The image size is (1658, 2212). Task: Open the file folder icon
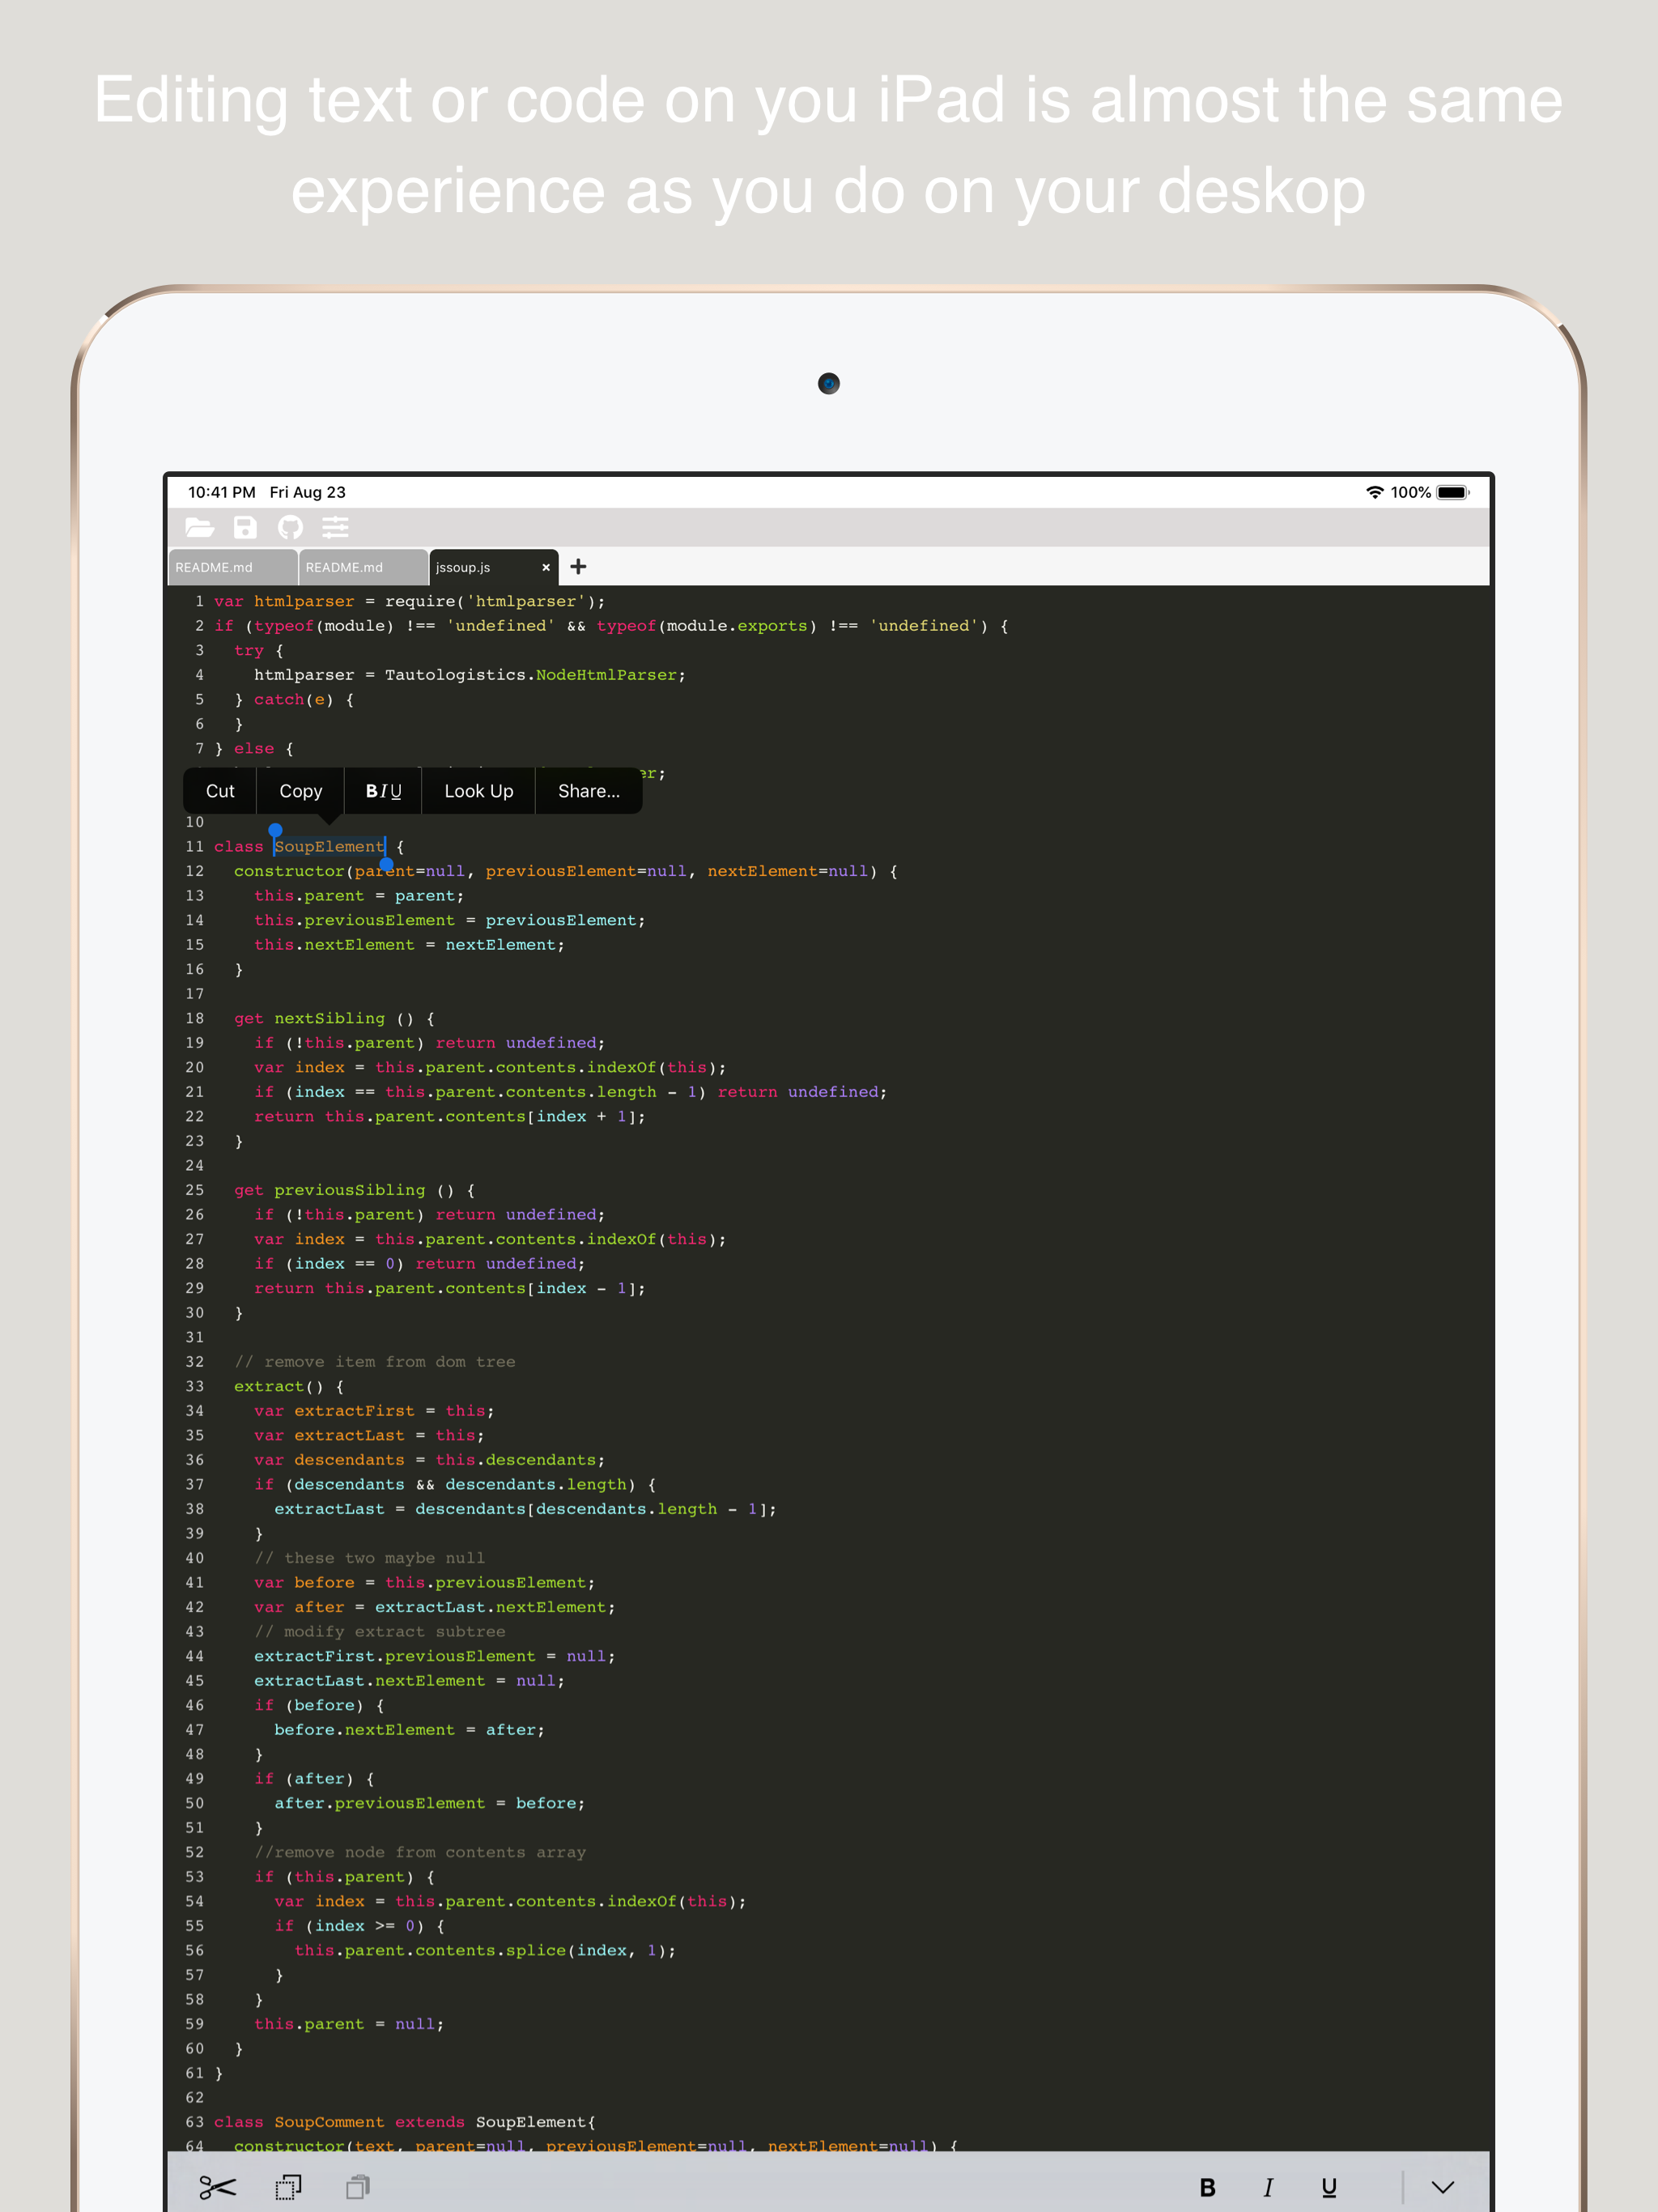tap(199, 527)
